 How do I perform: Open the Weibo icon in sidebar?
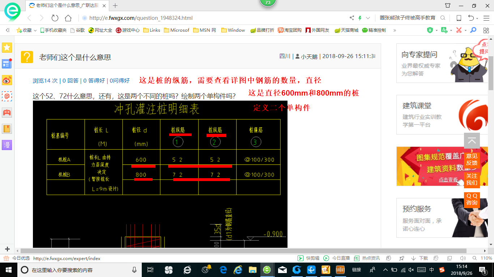[x=7, y=80]
